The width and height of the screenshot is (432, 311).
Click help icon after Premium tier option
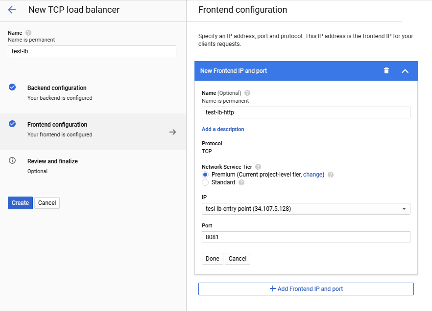point(331,175)
